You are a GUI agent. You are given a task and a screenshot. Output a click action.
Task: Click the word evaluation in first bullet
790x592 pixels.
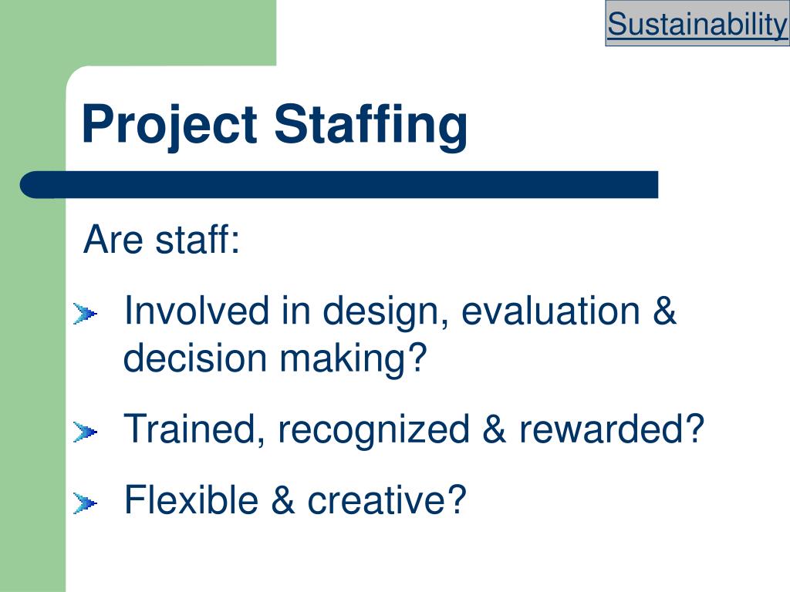click(551, 310)
